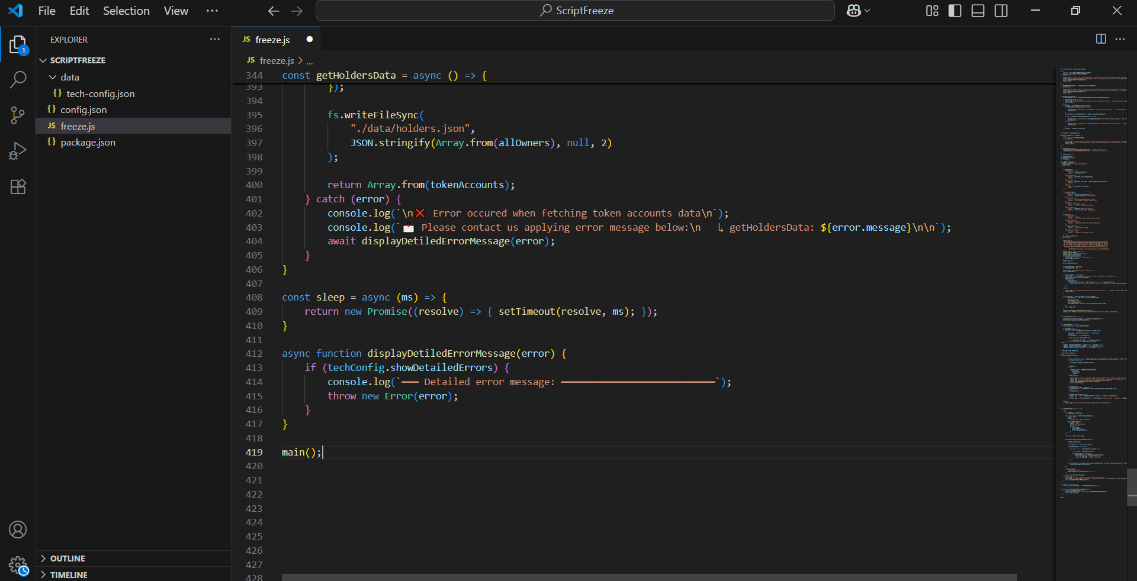Image resolution: width=1137 pixels, height=581 pixels.
Task: Click line number 408 in gutter
Action: (x=254, y=297)
